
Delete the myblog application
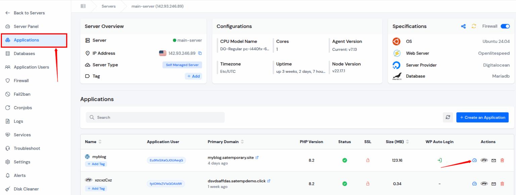[x=502, y=160]
